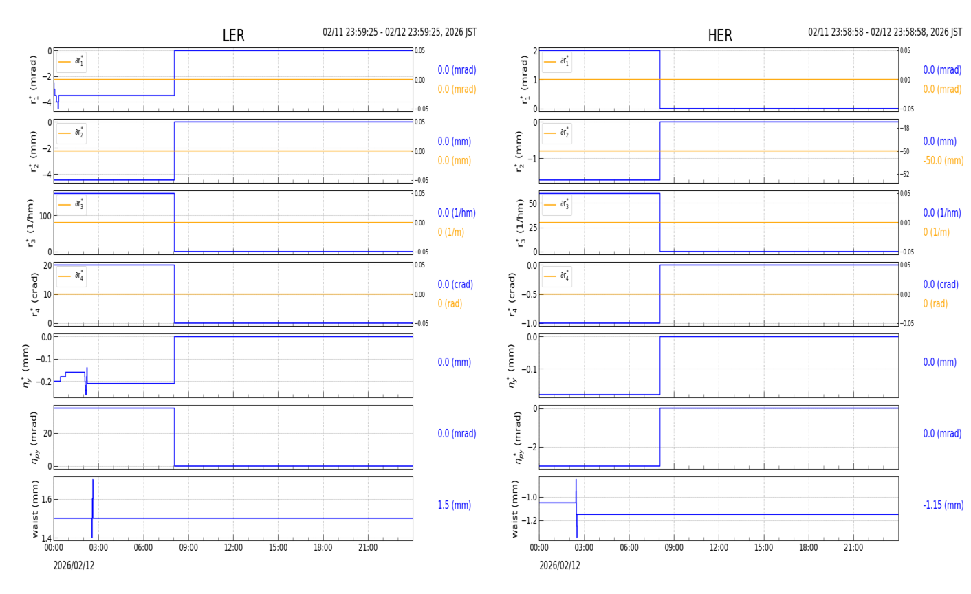
Task: Click the '2026/02/12' date under LER plots
Action: pyautogui.click(x=74, y=566)
